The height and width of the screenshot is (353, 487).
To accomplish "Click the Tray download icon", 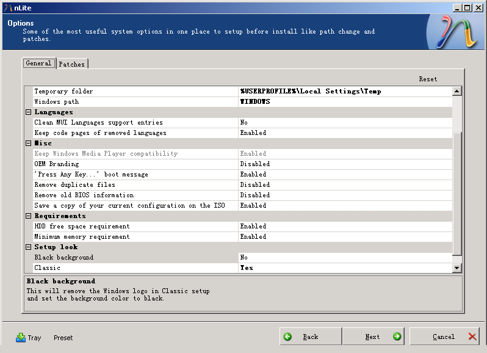I will (21, 337).
